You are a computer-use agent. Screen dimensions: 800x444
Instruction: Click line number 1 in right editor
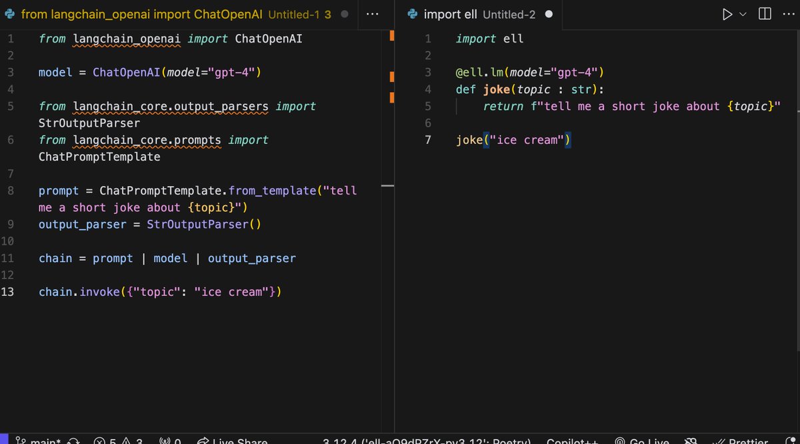pos(429,39)
